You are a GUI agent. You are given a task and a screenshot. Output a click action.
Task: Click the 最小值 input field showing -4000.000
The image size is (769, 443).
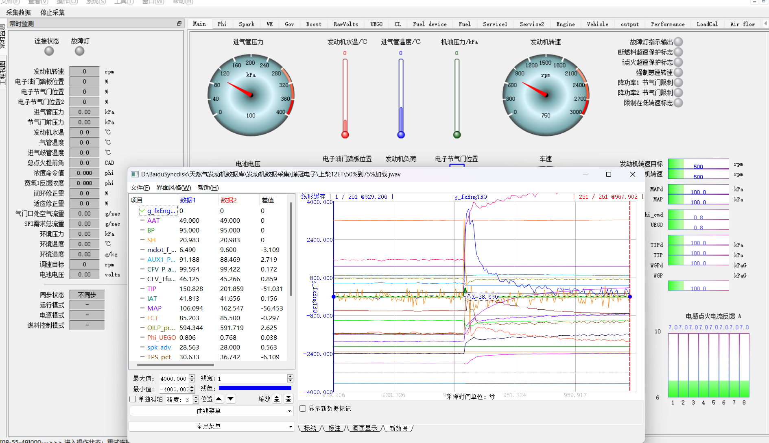tap(174, 389)
